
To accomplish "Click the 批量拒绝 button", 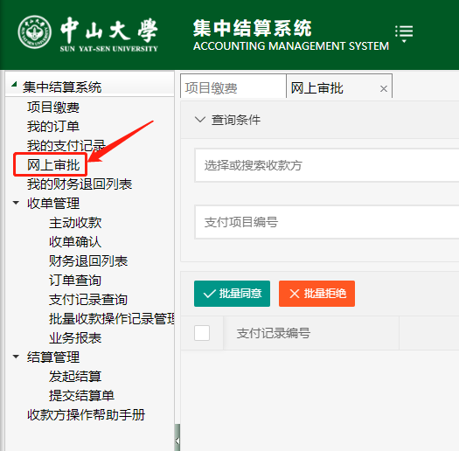I will point(316,294).
